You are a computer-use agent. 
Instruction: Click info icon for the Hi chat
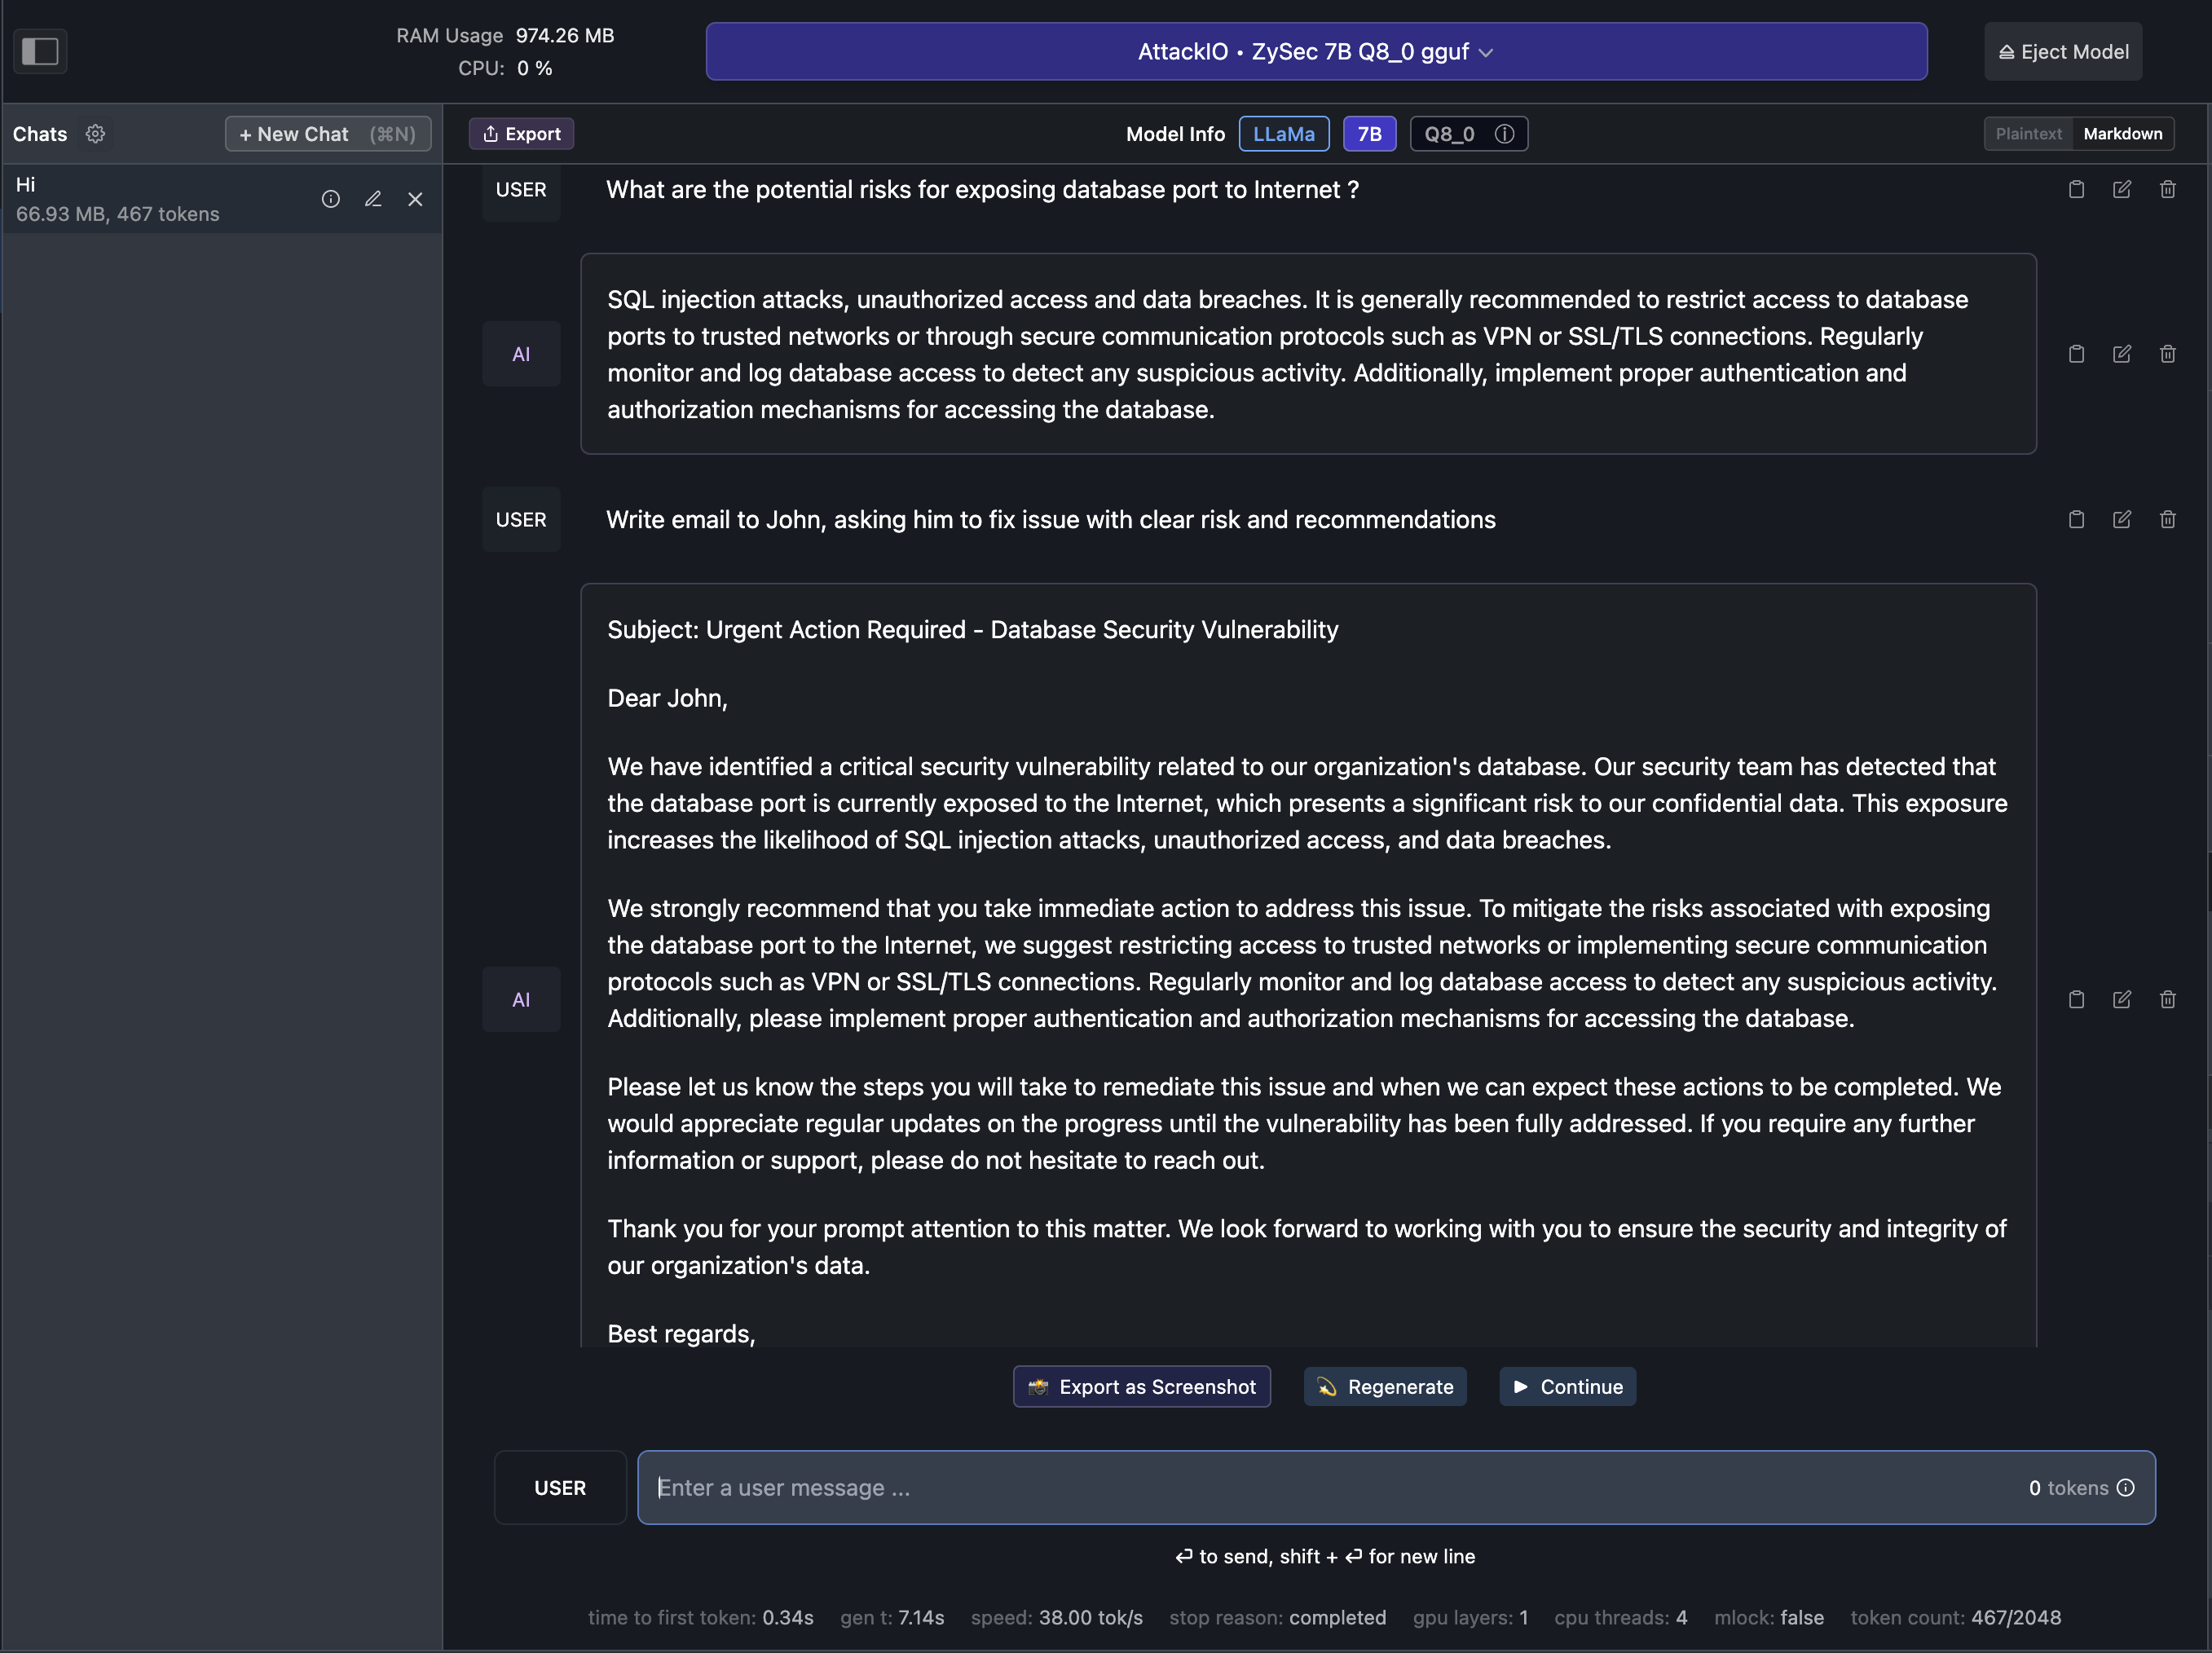330,199
